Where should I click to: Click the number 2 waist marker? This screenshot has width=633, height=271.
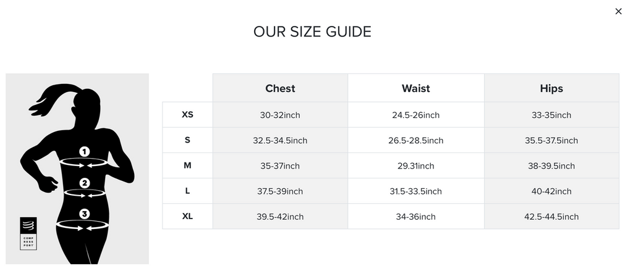[x=85, y=183]
